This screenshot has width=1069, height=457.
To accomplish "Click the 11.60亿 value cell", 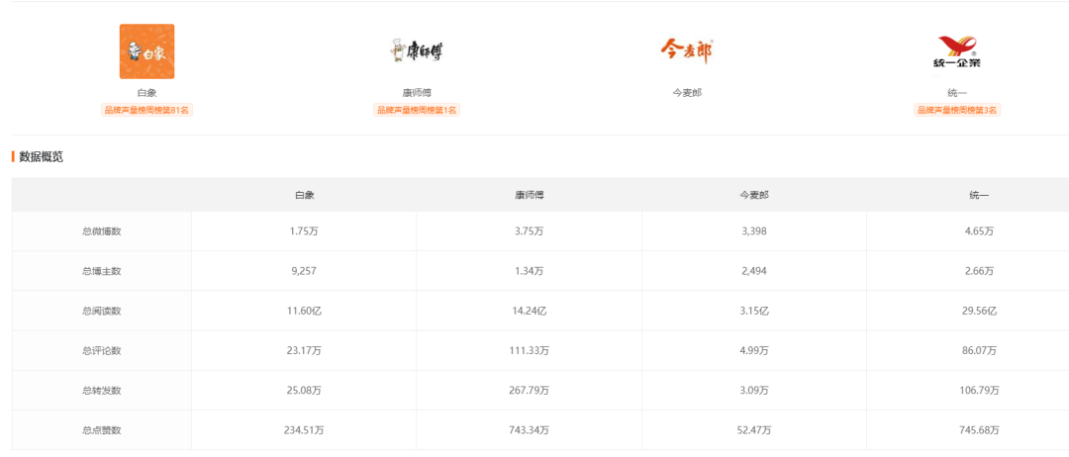I will [304, 311].
